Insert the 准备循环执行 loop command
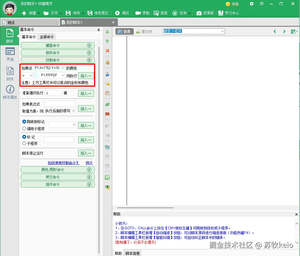 86,93
